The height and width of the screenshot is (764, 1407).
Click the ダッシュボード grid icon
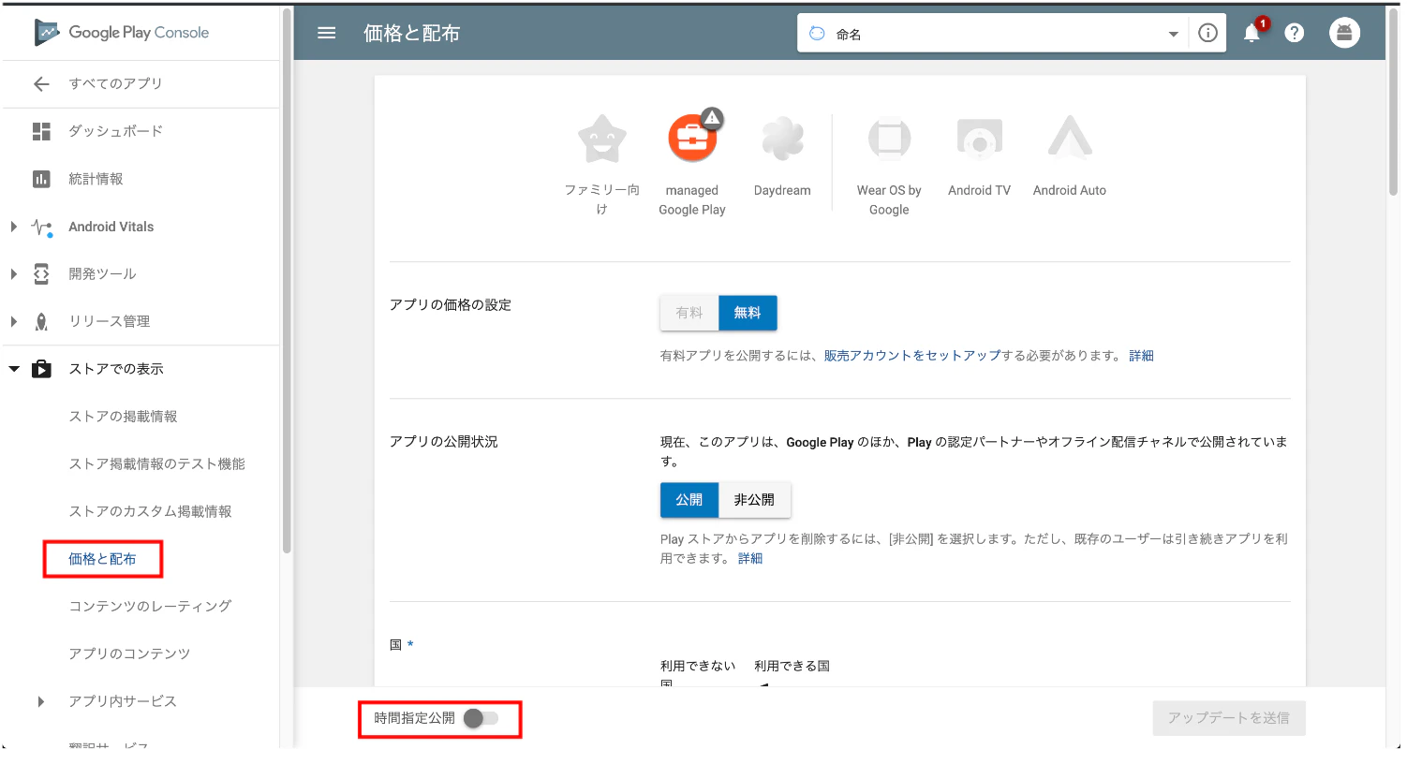[41, 132]
